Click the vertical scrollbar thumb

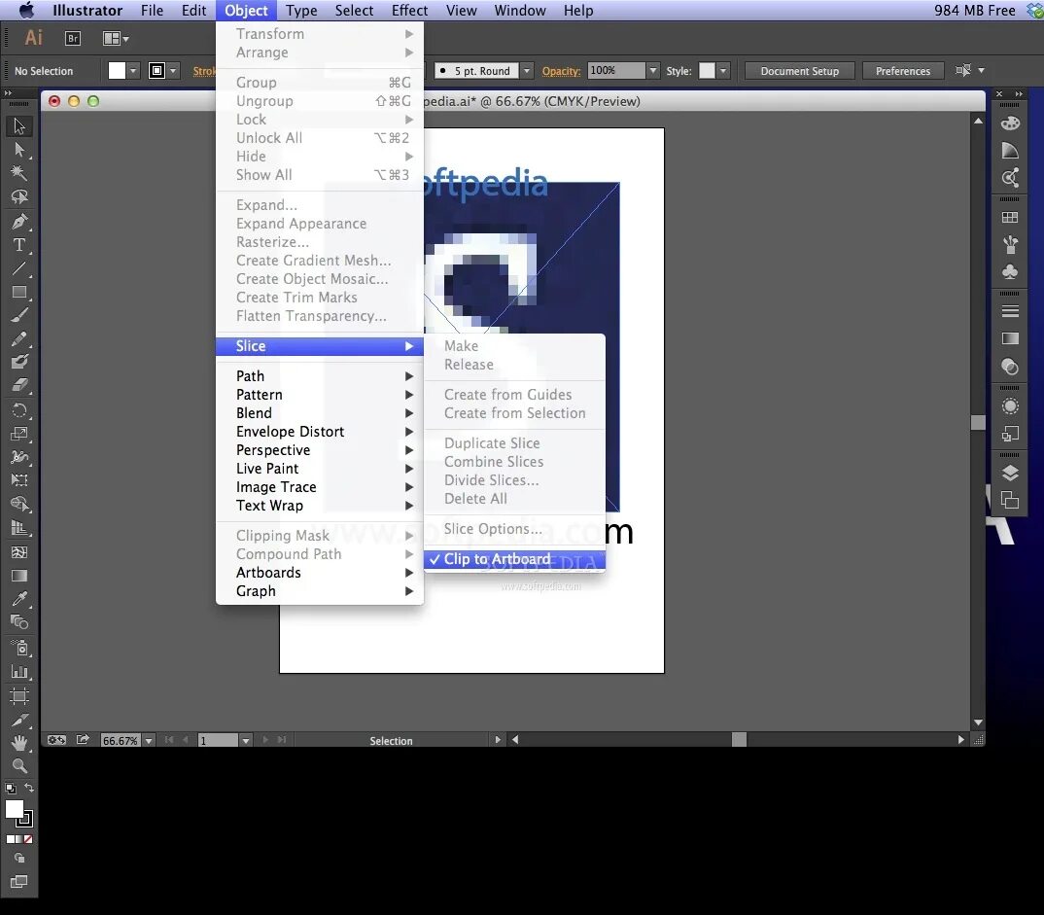pos(978,422)
